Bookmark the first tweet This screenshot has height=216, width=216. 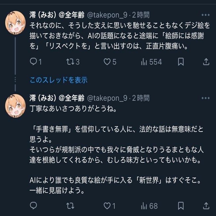pyautogui.click(x=181, y=62)
